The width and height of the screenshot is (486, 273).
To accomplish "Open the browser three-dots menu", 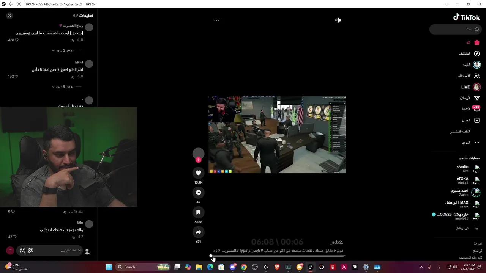I will [x=447, y=4].
